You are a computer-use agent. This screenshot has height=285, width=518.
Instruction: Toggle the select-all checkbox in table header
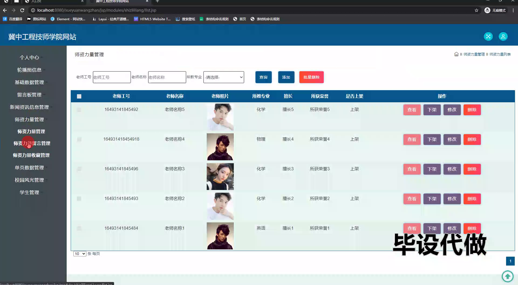pos(79,96)
